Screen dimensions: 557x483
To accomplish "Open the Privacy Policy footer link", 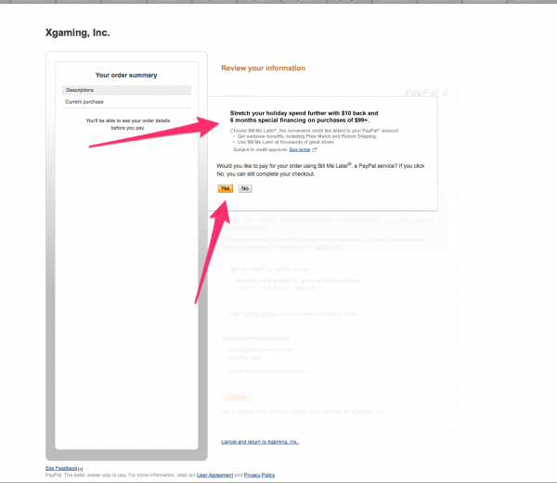I will point(259,475).
